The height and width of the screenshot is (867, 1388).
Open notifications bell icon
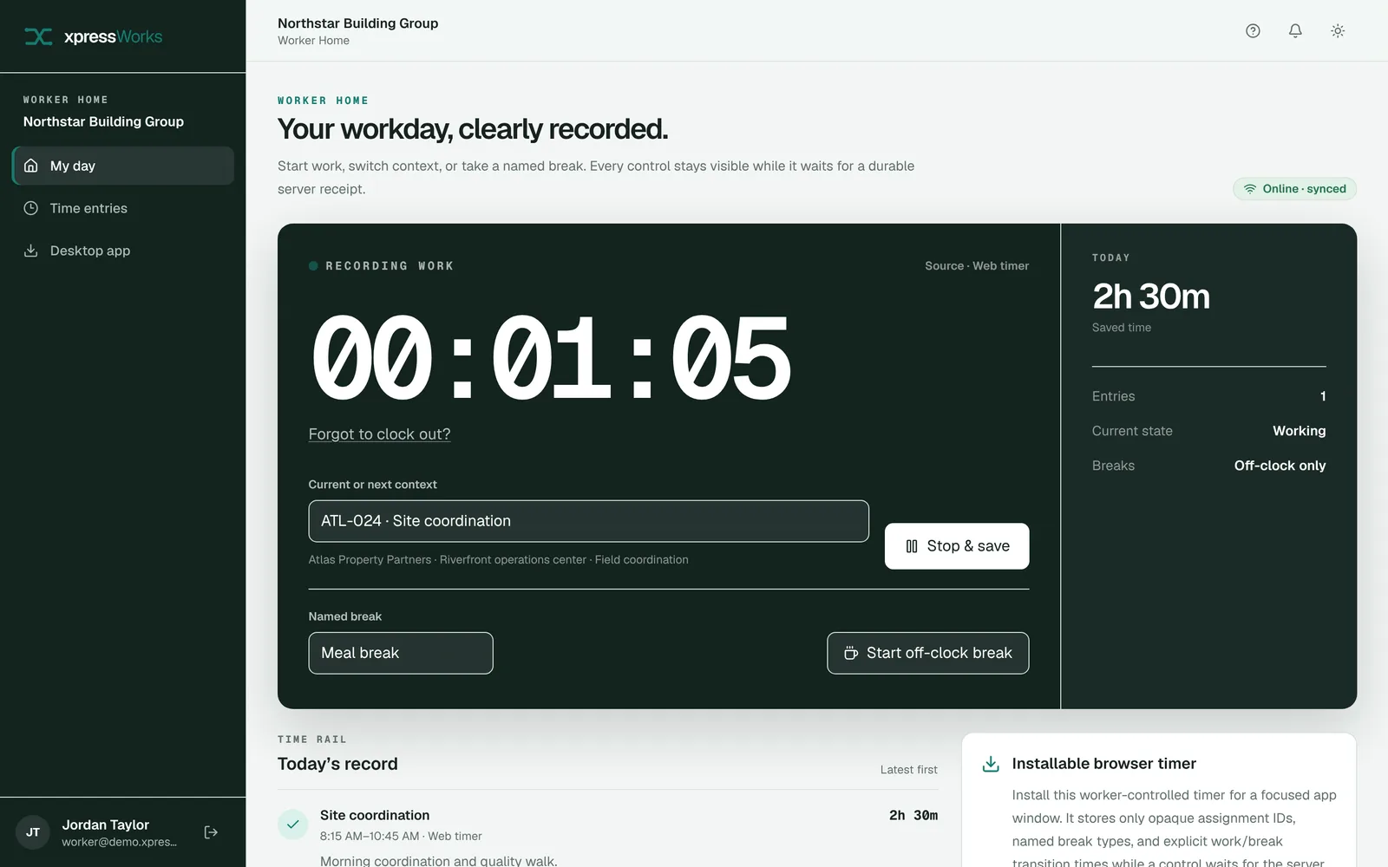click(x=1295, y=31)
